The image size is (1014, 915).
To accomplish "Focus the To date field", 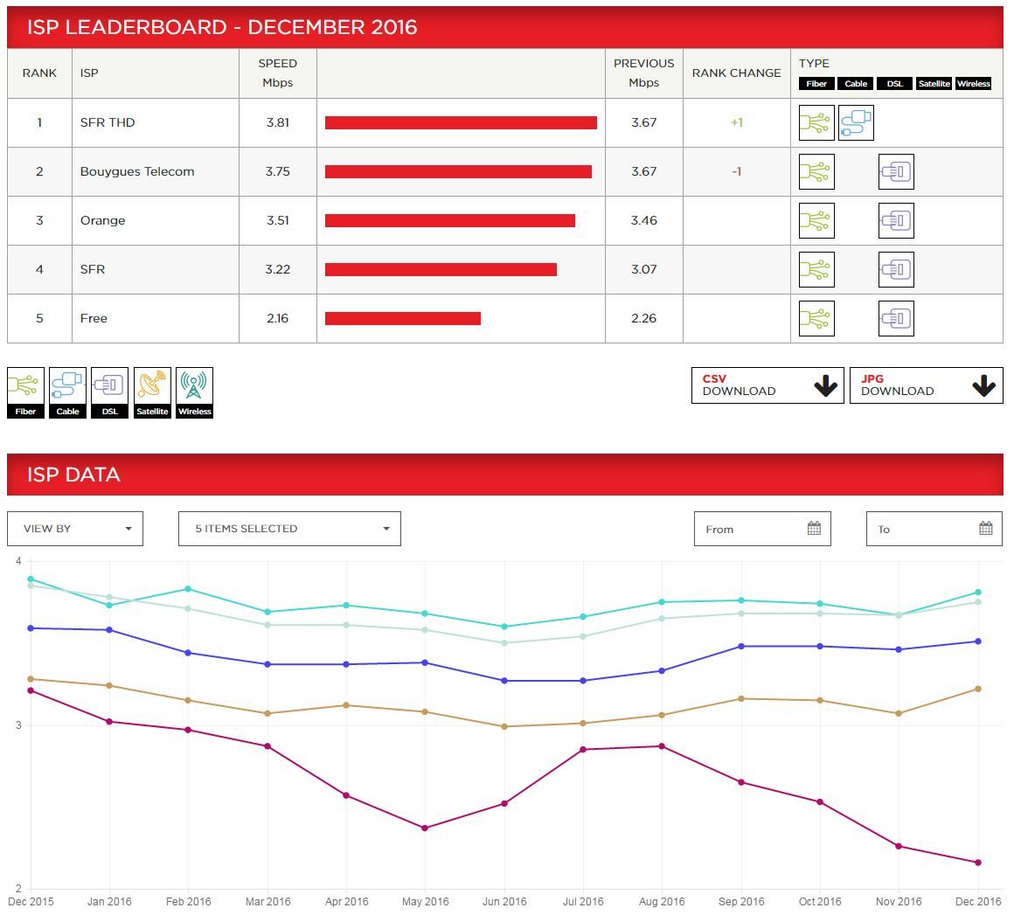I will tap(934, 529).
